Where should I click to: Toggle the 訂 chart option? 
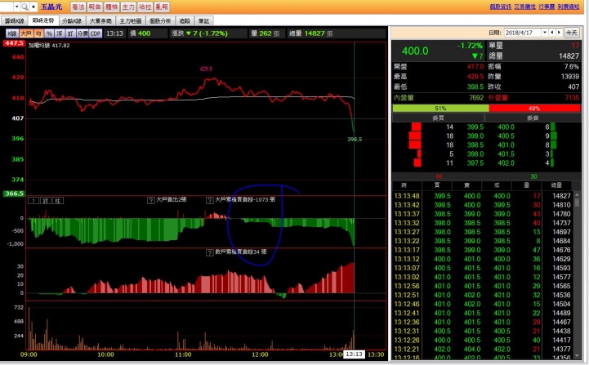70,33
